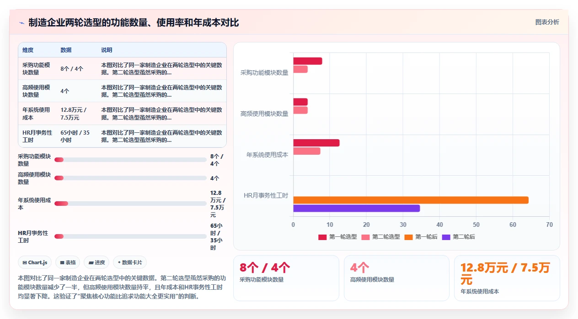Click the 高频使用模块数量 cell in the table

37,91
